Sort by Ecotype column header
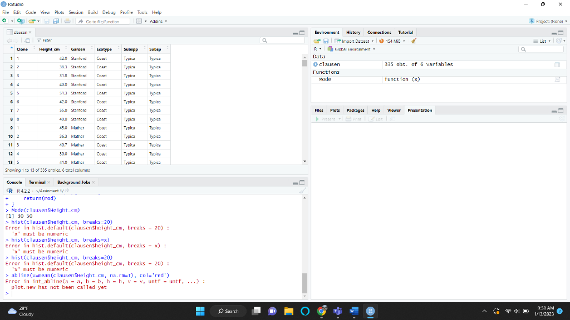 (x=107, y=49)
